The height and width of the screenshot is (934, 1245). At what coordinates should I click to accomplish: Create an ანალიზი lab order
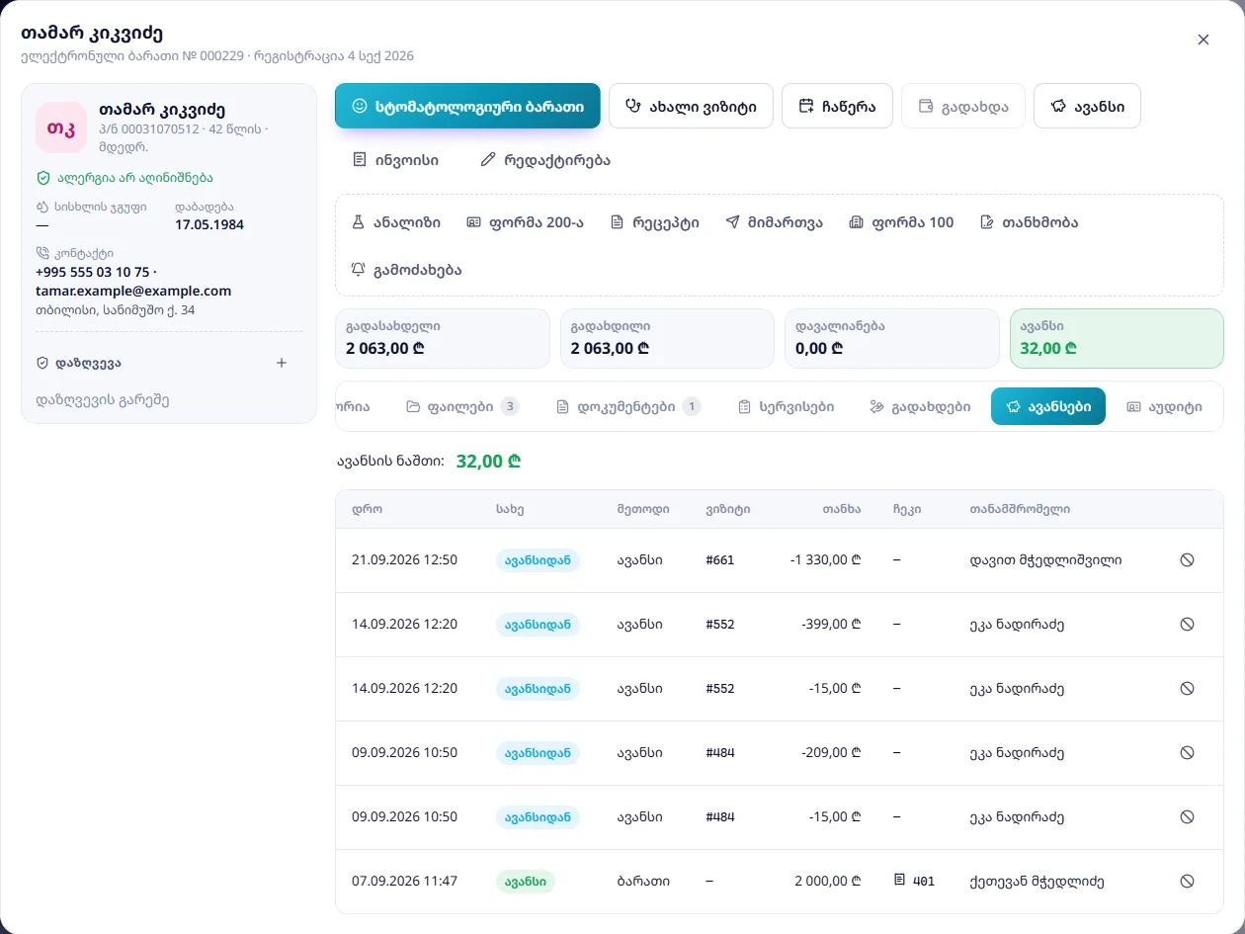pos(395,222)
